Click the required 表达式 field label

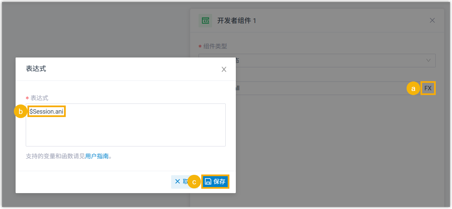(39, 98)
